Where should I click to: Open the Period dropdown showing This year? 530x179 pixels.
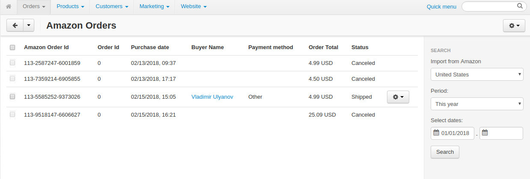point(477,104)
